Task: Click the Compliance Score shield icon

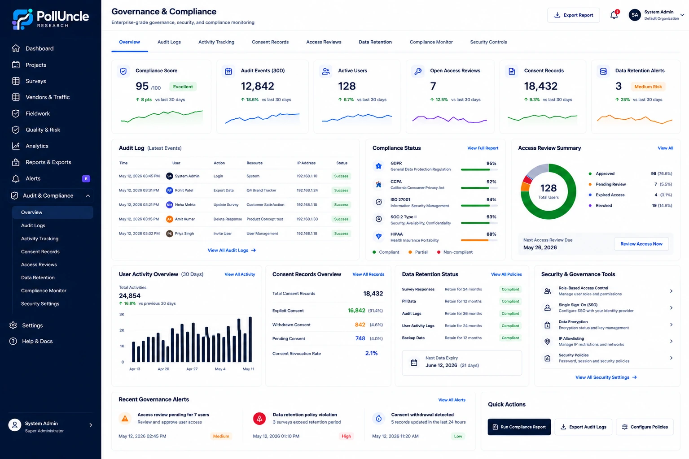Action: point(123,71)
